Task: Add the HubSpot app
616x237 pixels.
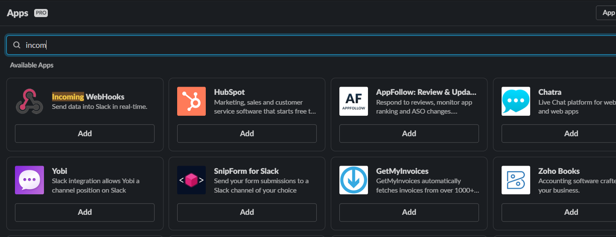Action: 247,133
